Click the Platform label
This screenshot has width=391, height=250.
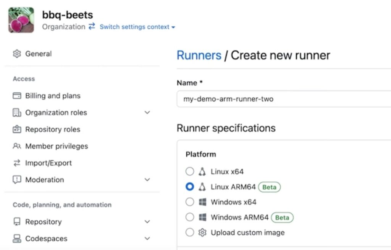click(201, 154)
